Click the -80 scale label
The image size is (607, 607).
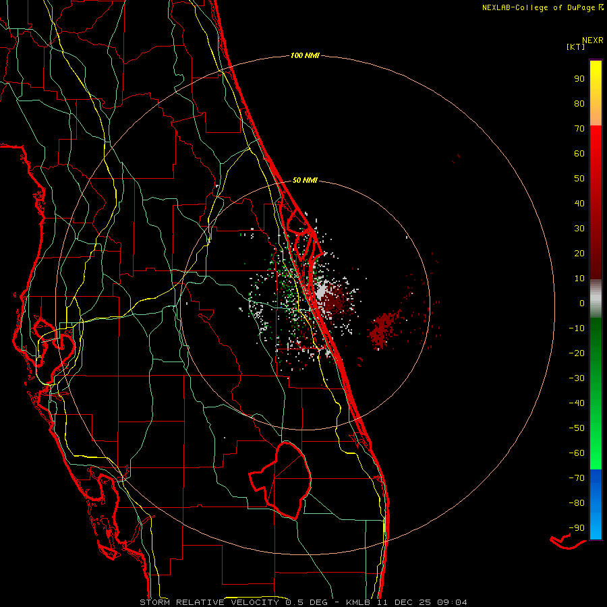577,503
